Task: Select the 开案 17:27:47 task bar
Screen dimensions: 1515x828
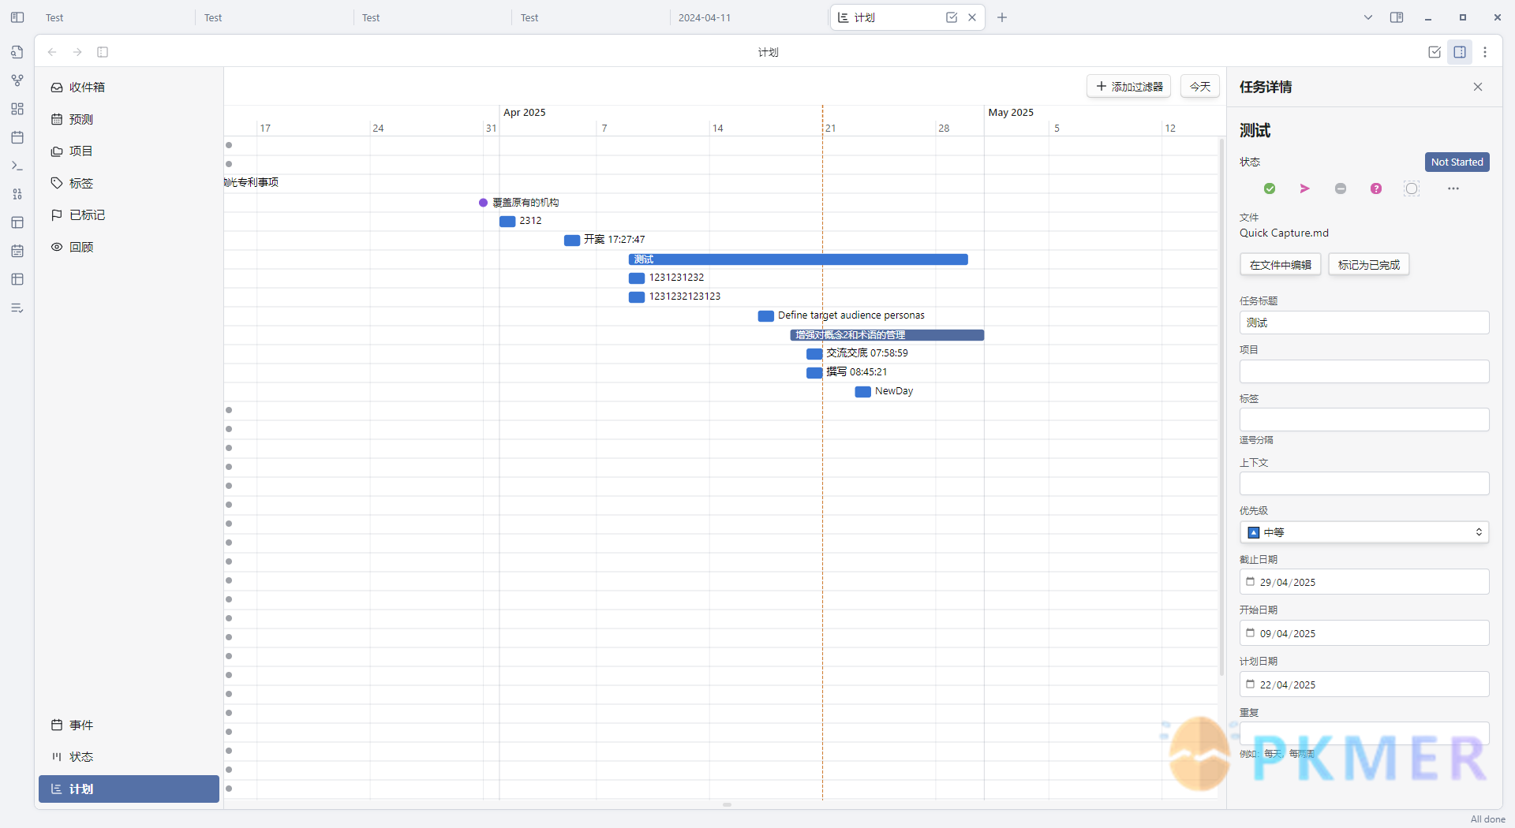Action: tap(572, 240)
